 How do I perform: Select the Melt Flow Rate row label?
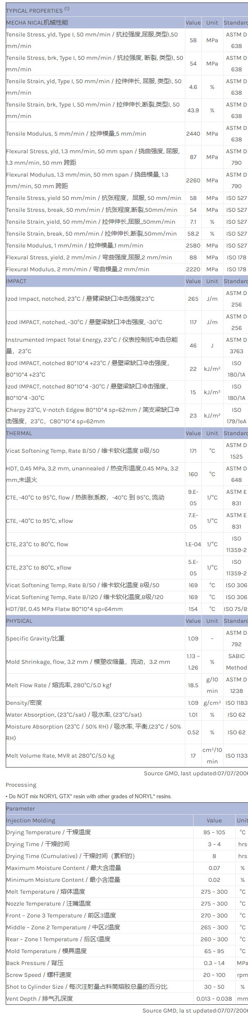click(x=59, y=685)
